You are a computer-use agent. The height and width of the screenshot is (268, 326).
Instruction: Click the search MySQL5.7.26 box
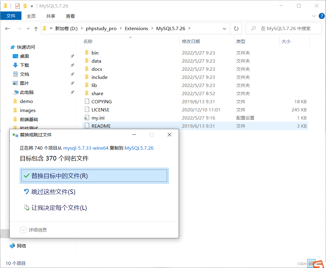284,28
